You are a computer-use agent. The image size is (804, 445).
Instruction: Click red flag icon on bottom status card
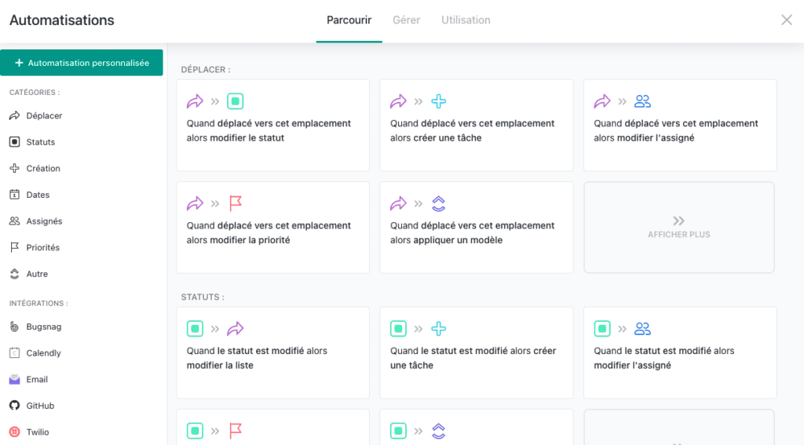(x=236, y=431)
